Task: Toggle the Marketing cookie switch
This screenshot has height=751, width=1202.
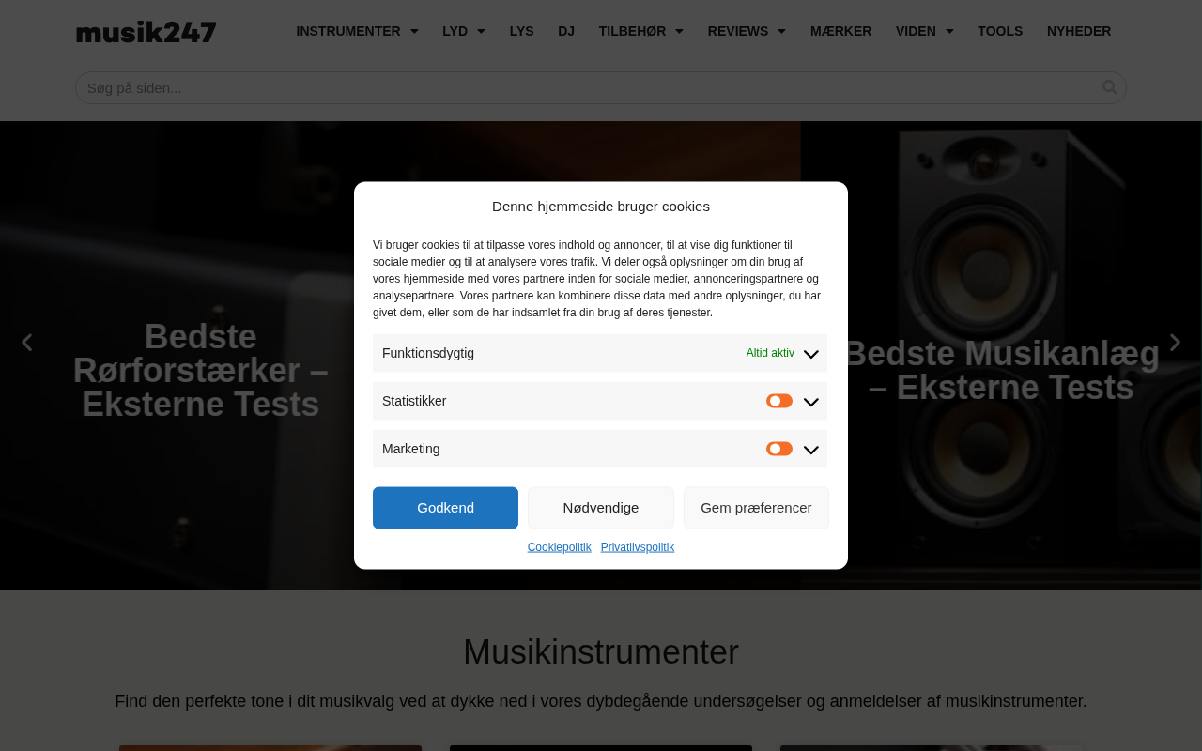Action: click(779, 449)
